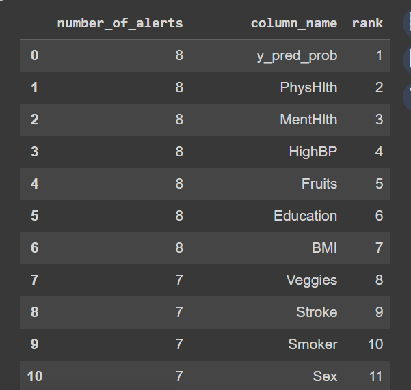Image resolution: width=411 pixels, height=390 pixels.
Task: Click the Sex cell
Action: (x=325, y=376)
